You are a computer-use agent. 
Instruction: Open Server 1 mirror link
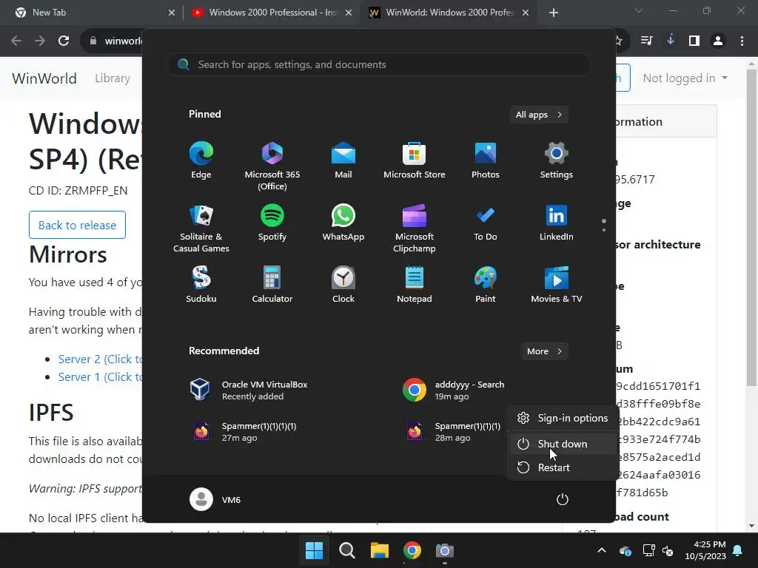(x=100, y=376)
